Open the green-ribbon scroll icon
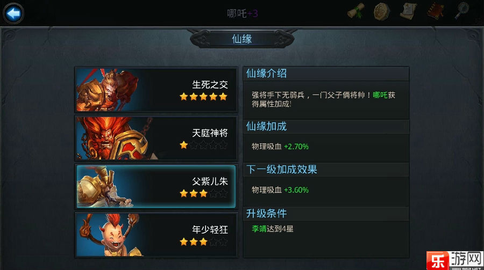 tap(356, 11)
